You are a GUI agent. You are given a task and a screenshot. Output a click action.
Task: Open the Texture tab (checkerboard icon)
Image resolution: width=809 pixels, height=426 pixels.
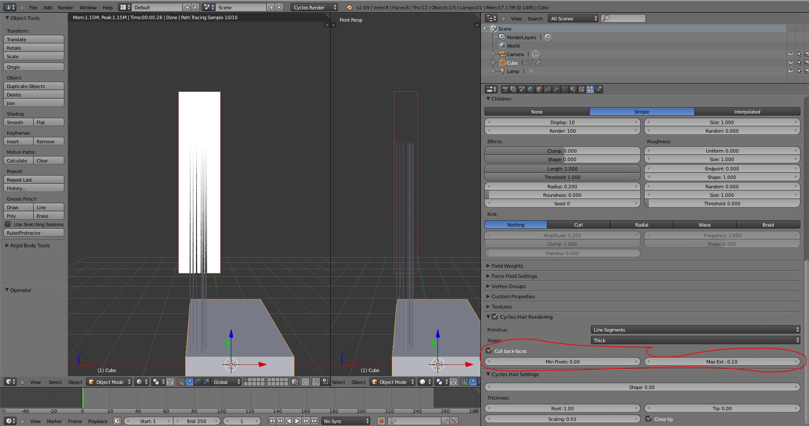[582, 89]
